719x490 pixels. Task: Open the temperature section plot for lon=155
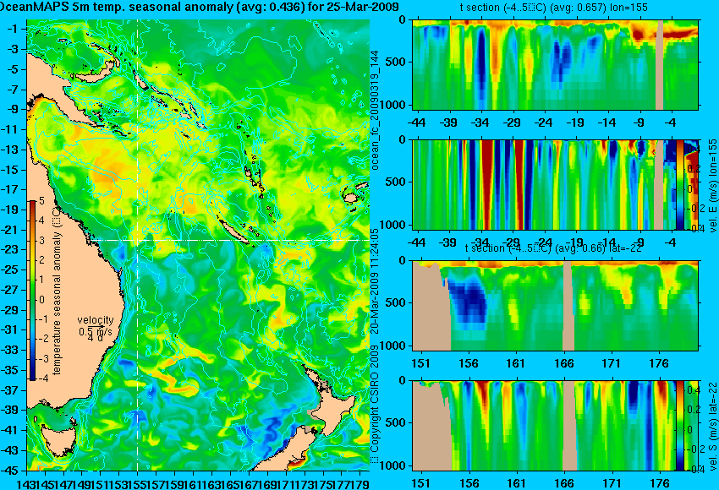point(555,64)
